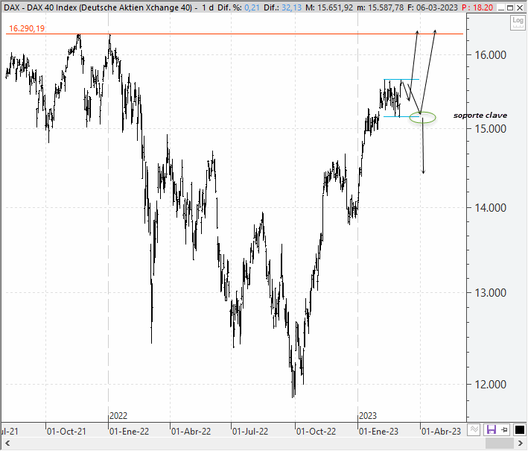Click the double-chevron overlap icon

click(474, 430)
